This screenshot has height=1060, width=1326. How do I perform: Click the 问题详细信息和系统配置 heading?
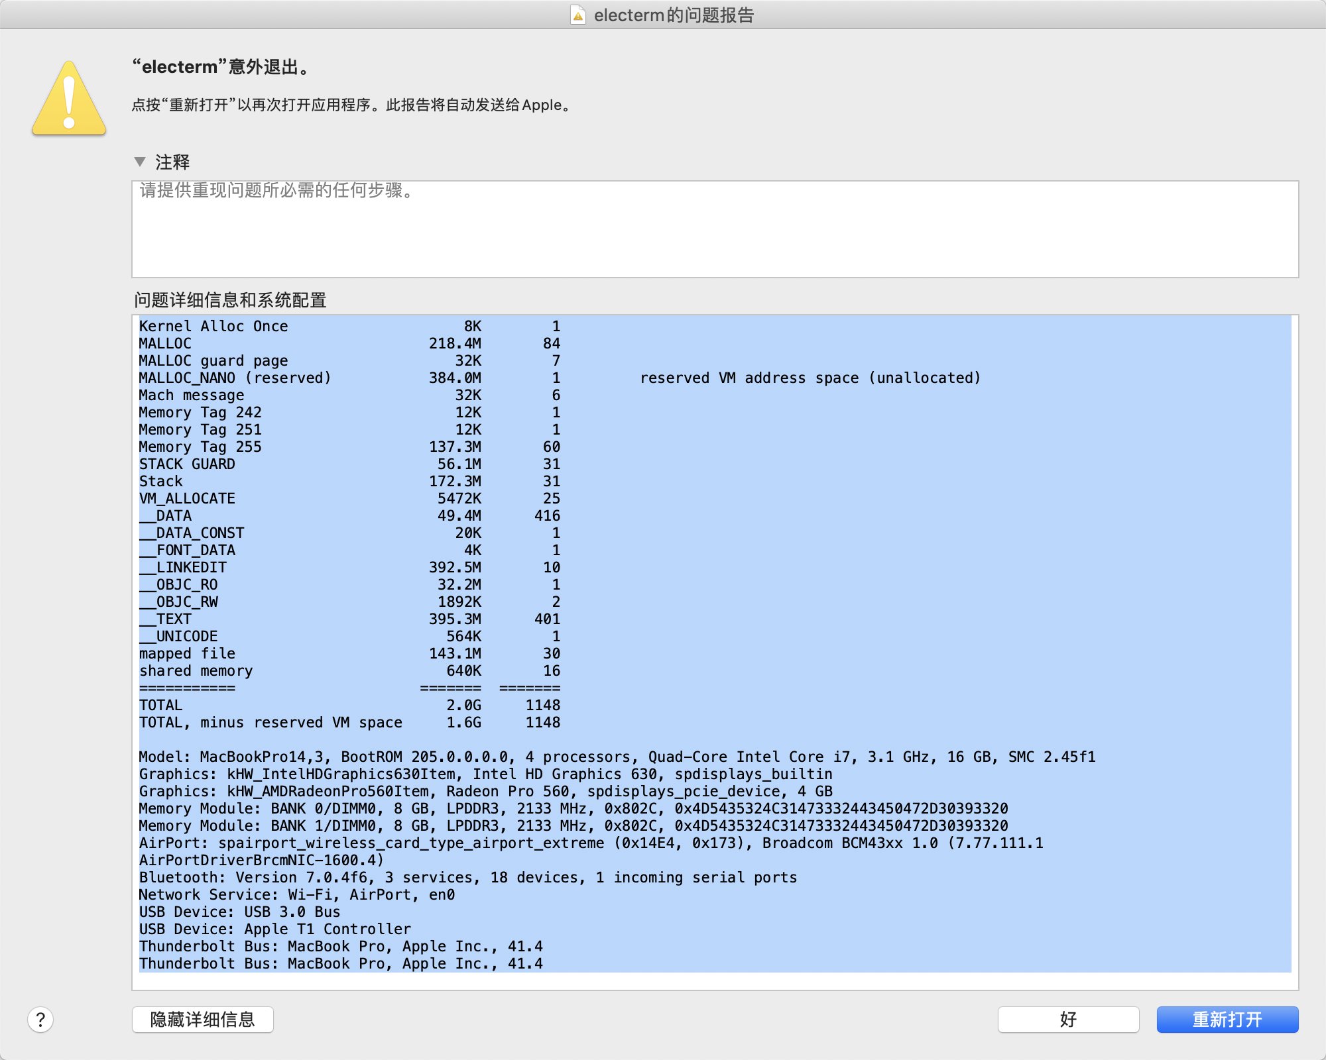(x=230, y=300)
